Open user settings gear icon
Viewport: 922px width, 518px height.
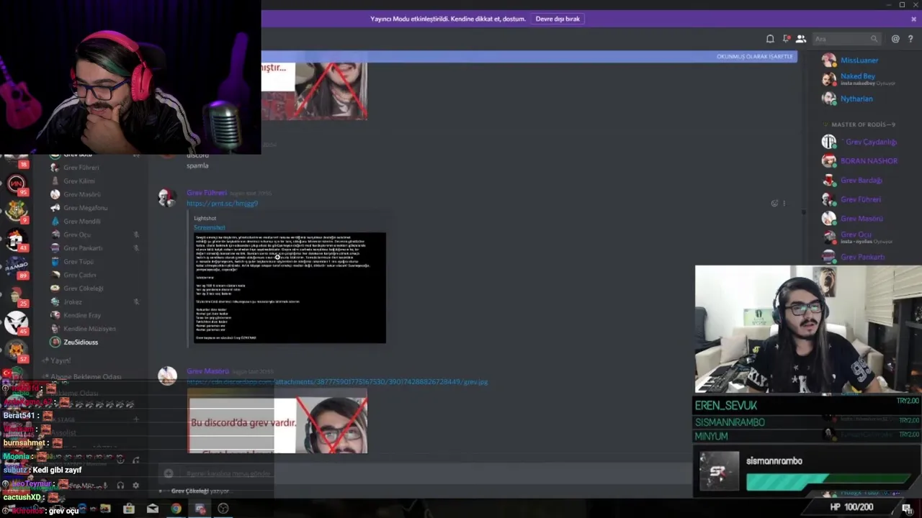coord(135,486)
